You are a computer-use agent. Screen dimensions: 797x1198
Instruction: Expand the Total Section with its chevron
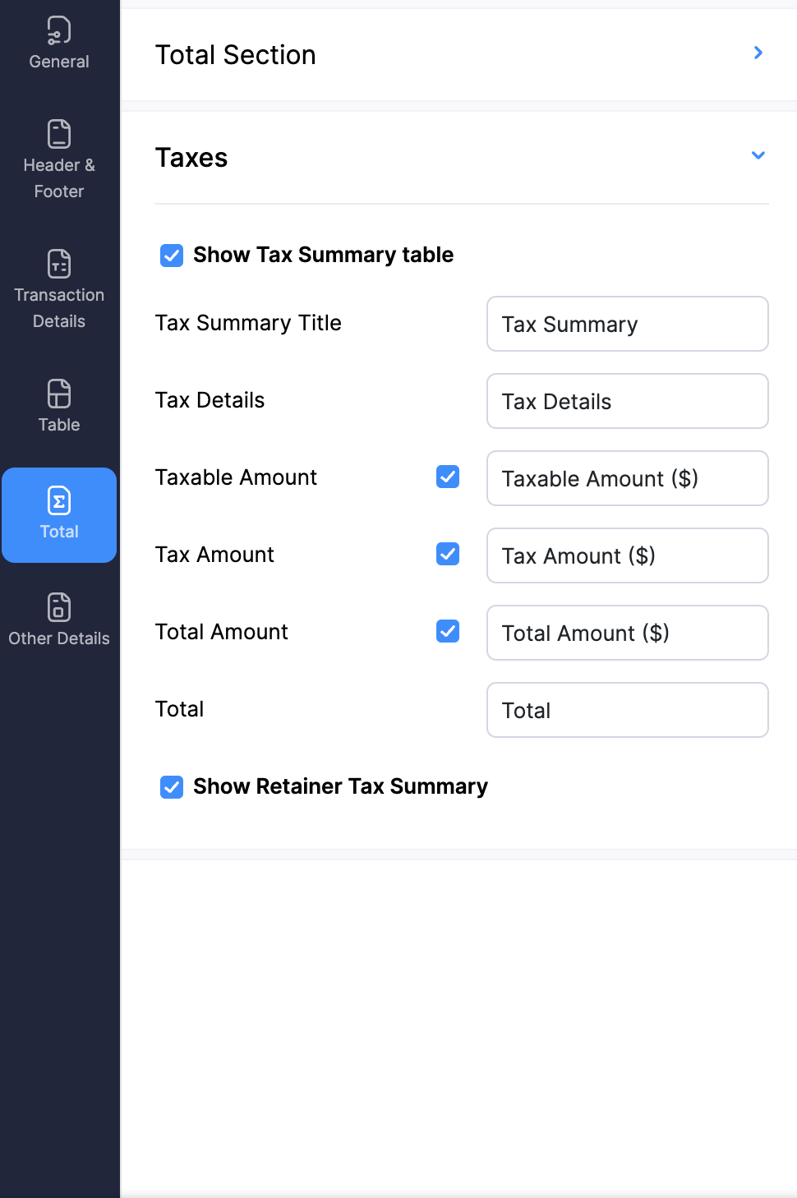click(758, 53)
